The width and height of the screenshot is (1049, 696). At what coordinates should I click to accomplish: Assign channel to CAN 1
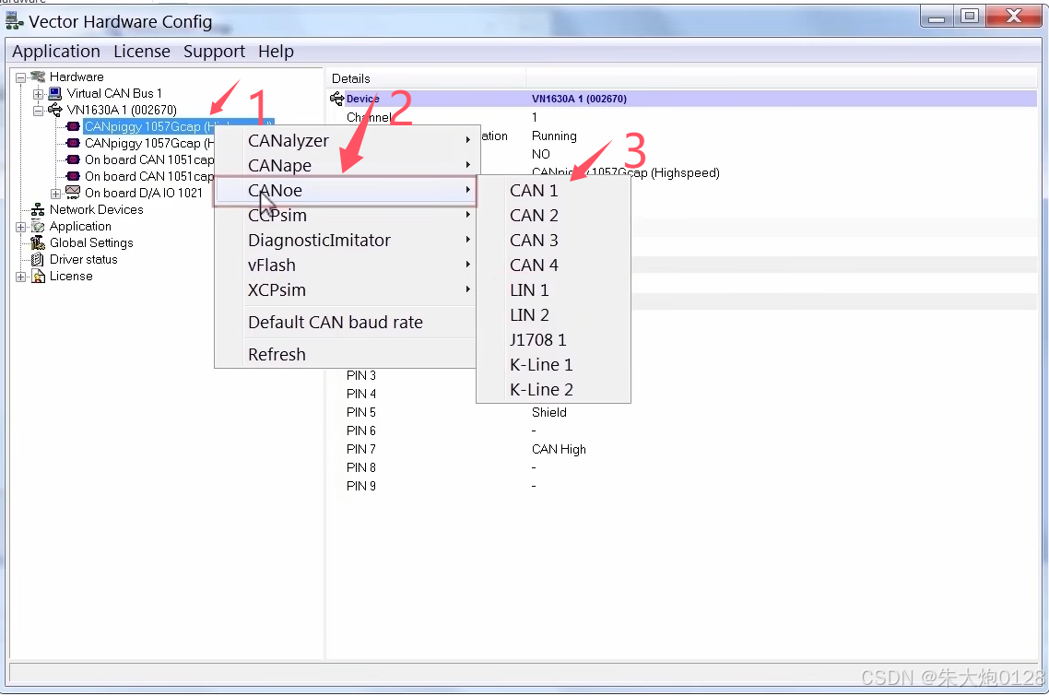(553, 191)
